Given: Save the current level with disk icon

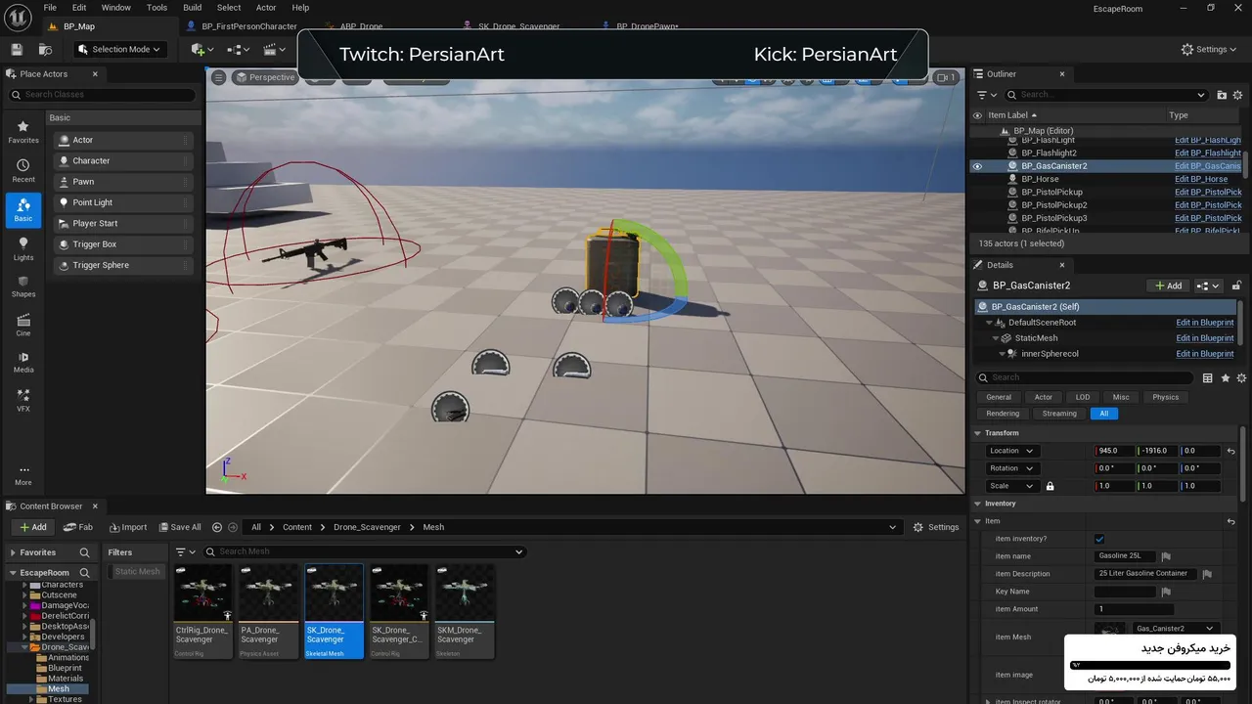Looking at the screenshot, I should point(17,49).
